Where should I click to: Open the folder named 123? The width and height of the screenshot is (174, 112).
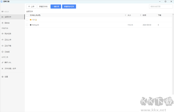(x=33, y=20)
